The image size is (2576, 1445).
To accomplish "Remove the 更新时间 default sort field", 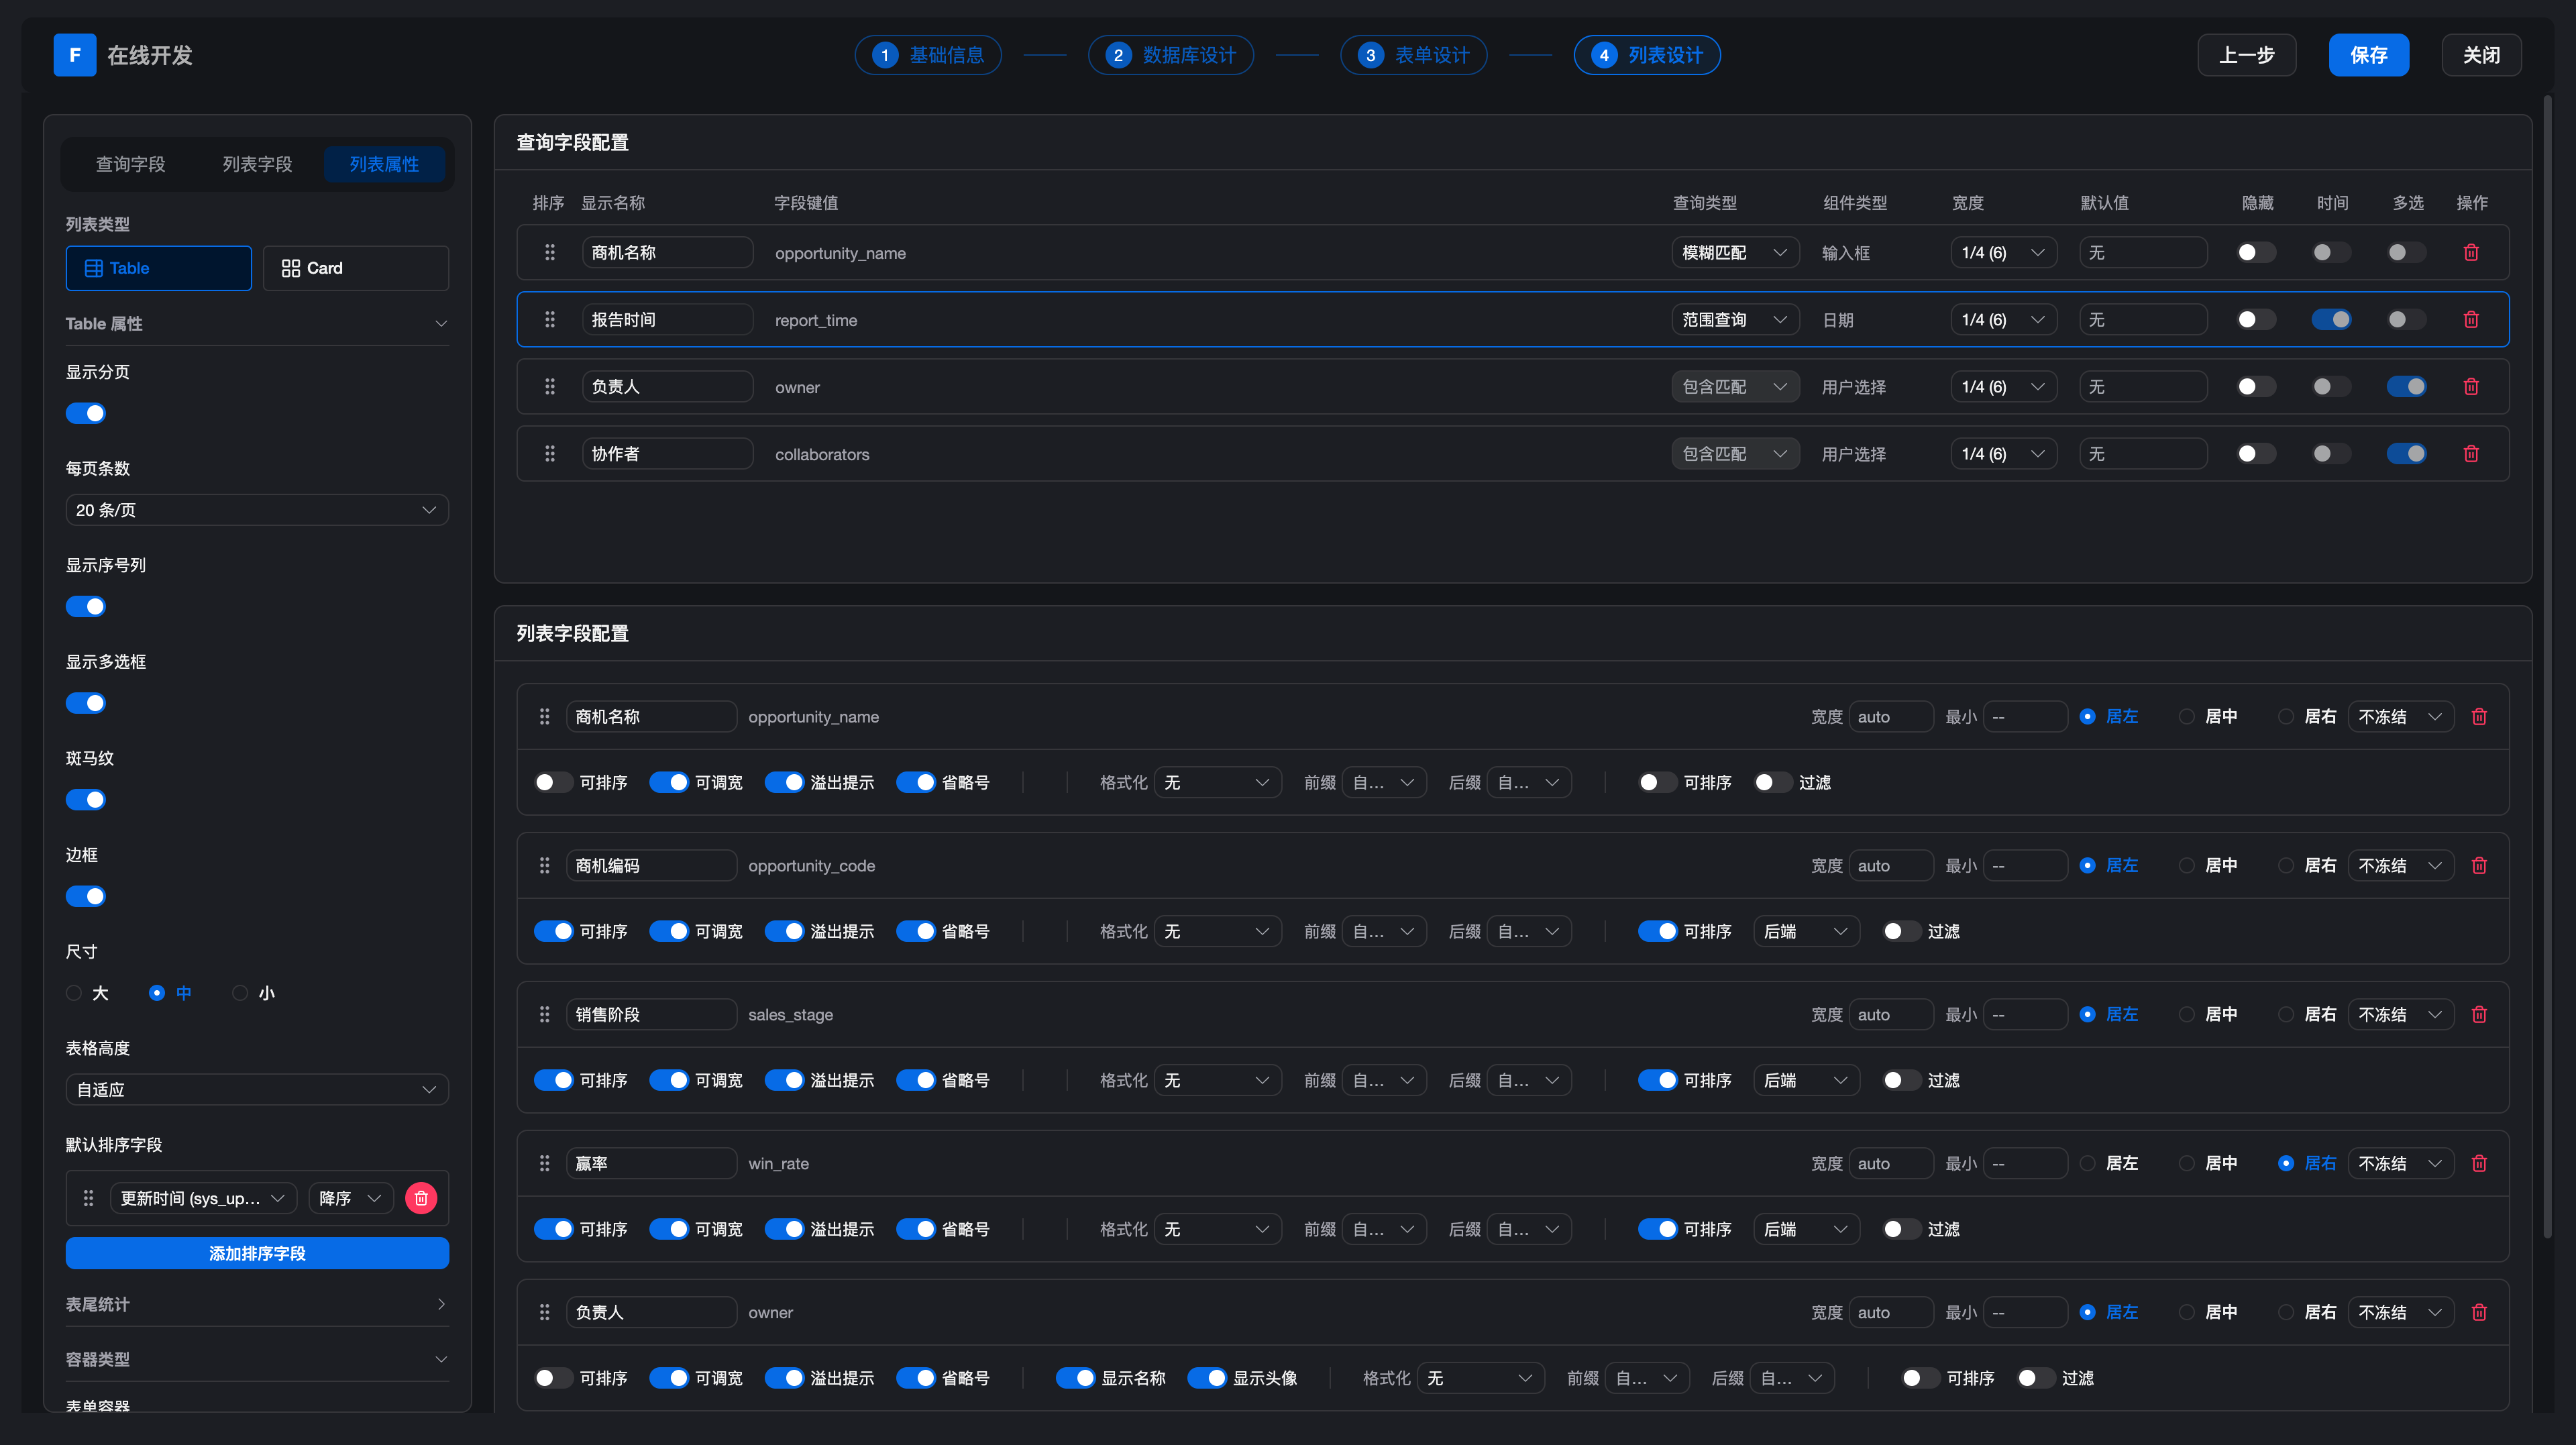I will coord(421,1198).
